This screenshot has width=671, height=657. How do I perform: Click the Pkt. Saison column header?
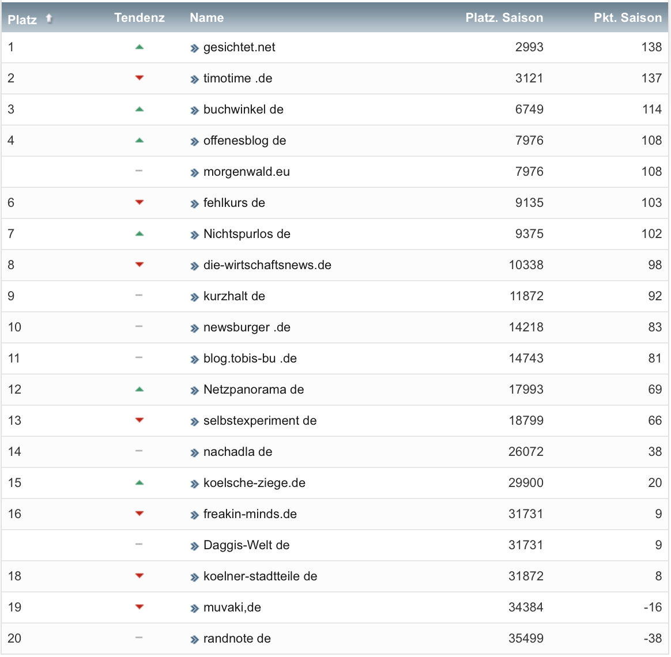coord(628,17)
